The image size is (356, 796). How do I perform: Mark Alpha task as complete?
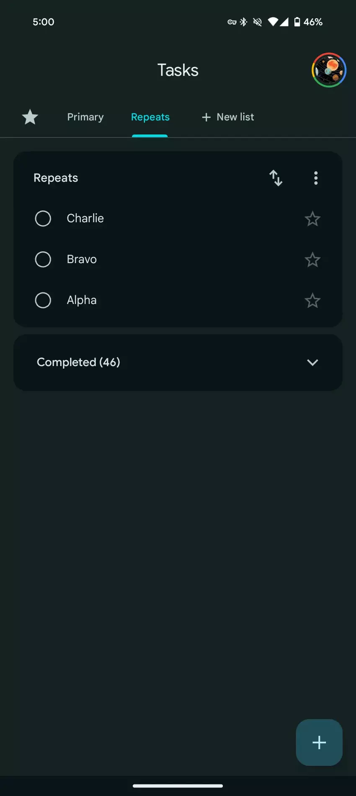pyautogui.click(x=43, y=300)
